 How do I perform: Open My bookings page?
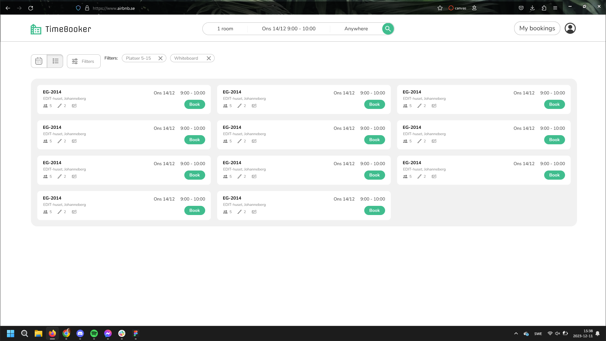537,28
